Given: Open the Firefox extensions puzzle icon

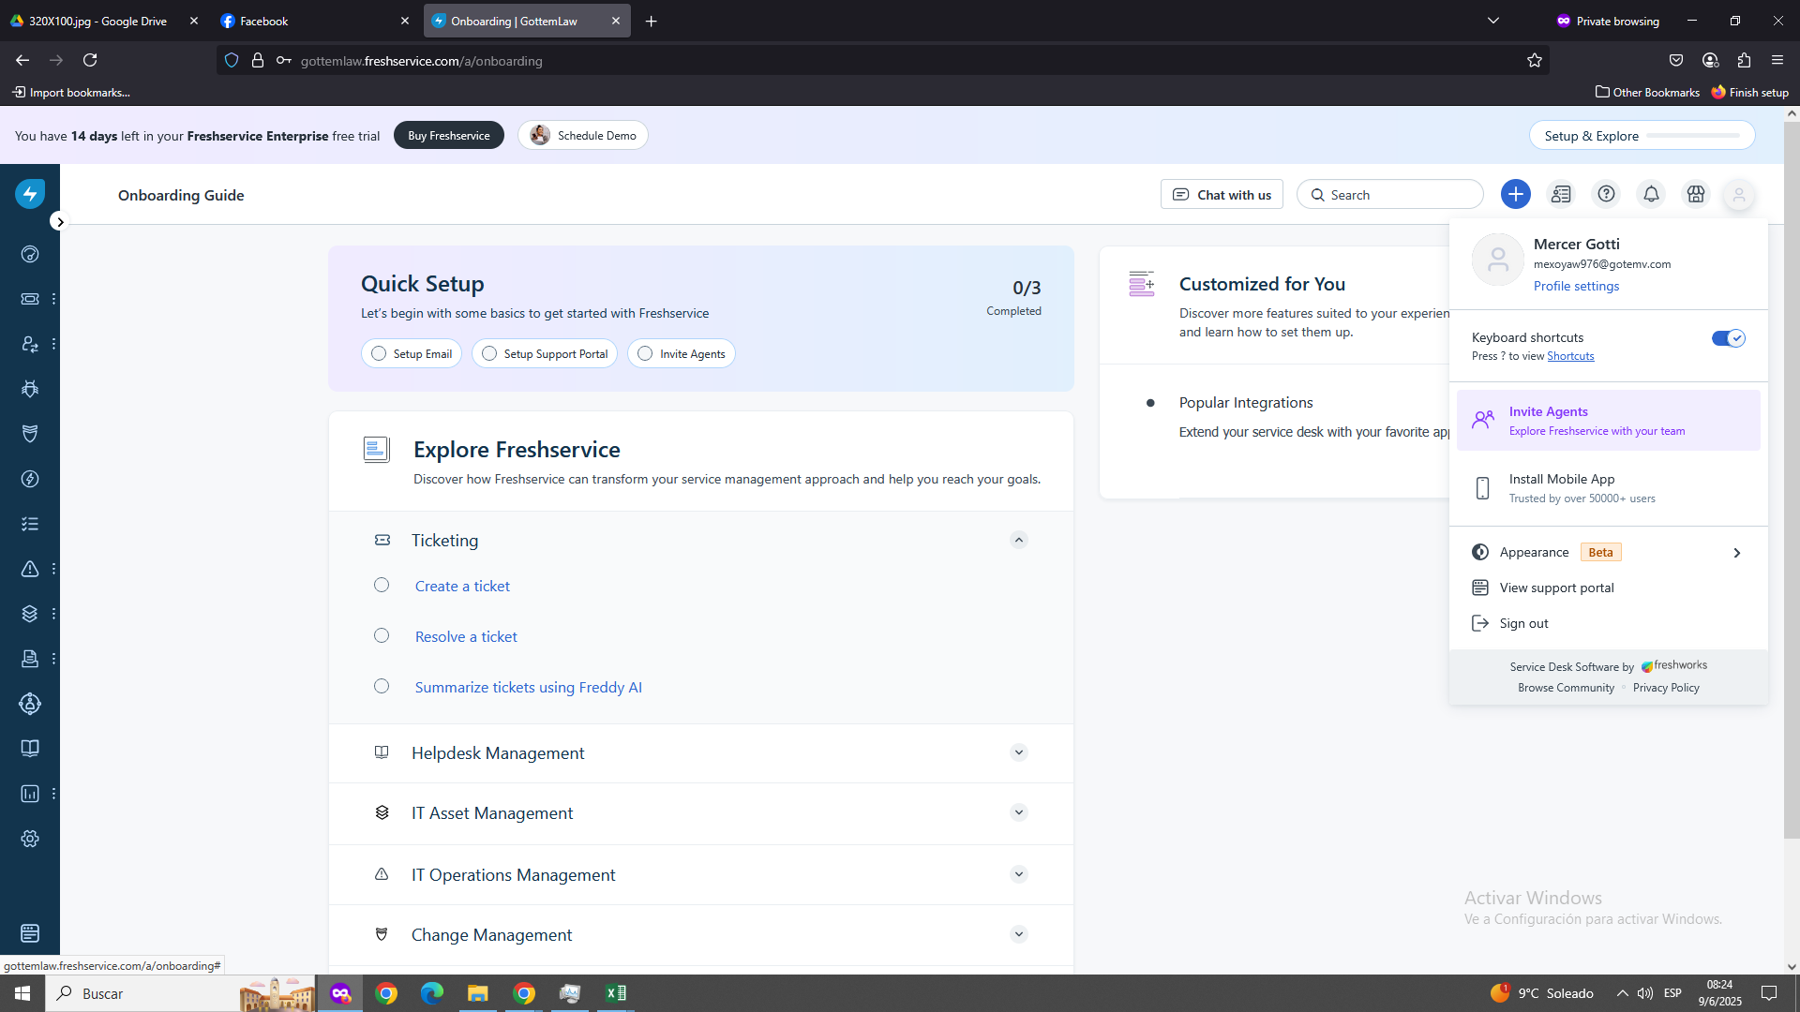Looking at the screenshot, I should click(x=1744, y=60).
